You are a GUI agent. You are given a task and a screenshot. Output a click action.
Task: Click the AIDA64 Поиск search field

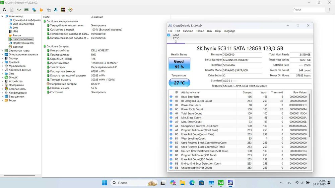[x=309, y=10]
